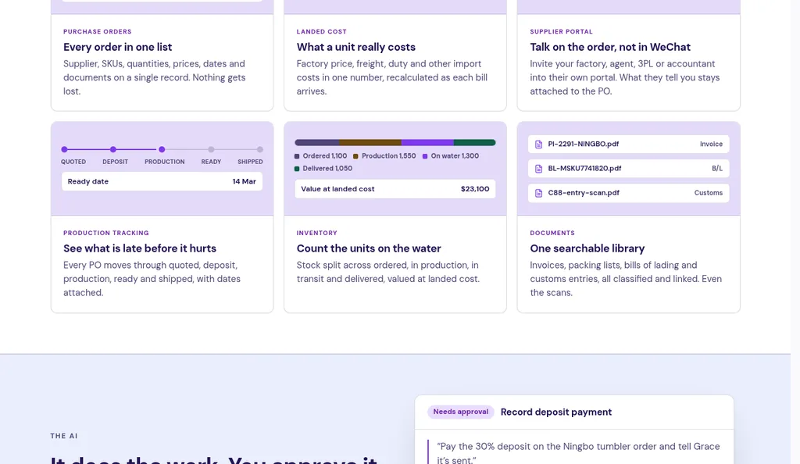Click the Invoice tag label

point(711,145)
